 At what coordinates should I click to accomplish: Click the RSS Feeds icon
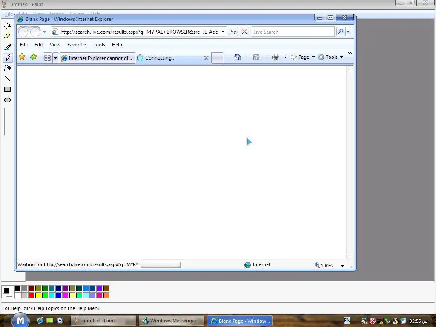[x=256, y=57]
